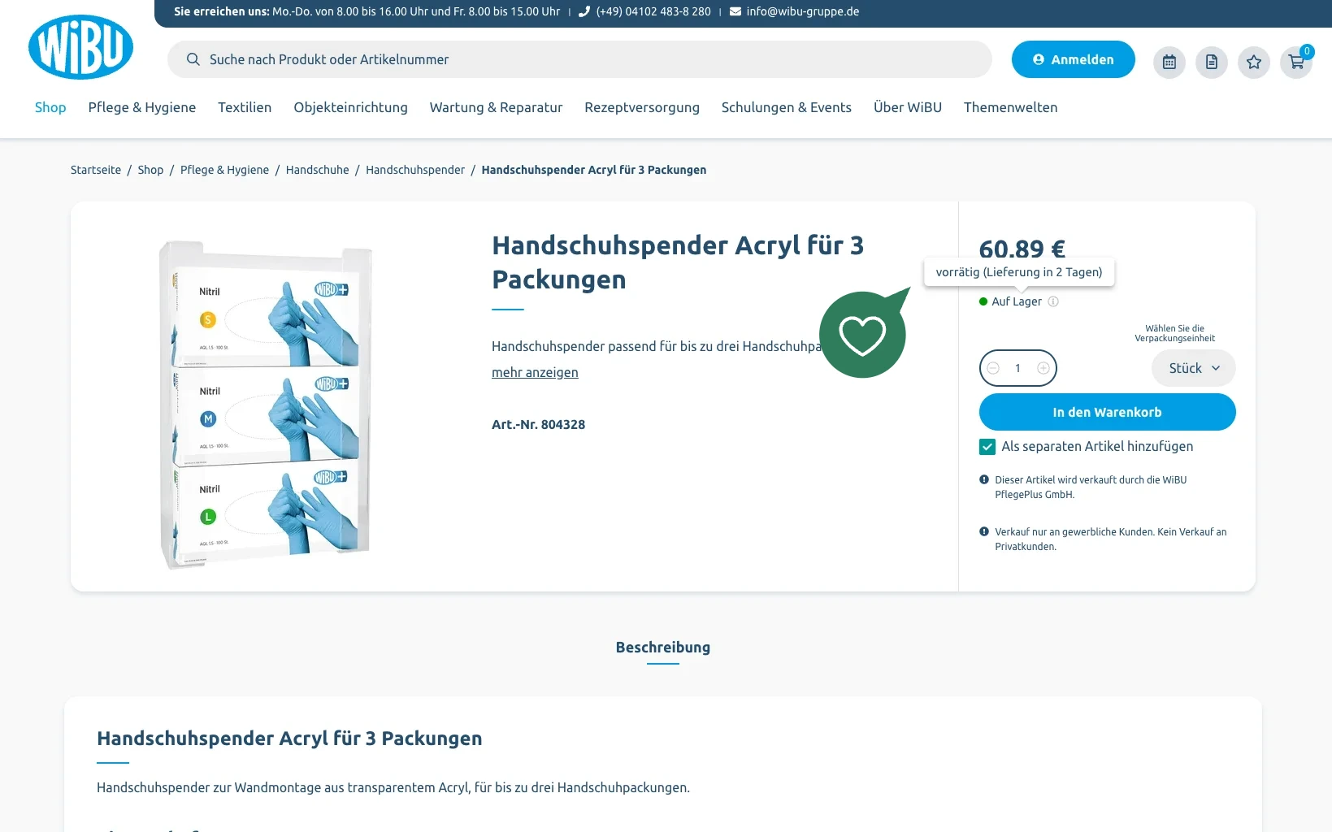Viewport: 1332px width, 832px height.
Task: Click the glove dispenser product image
Action: tap(266, 405)
